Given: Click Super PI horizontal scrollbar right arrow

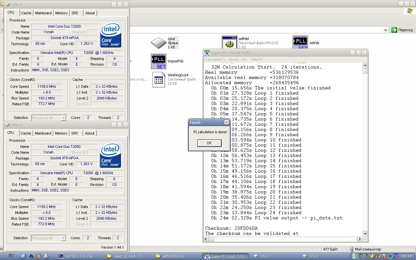Looking at the screenshot, I should click(360, 239).
